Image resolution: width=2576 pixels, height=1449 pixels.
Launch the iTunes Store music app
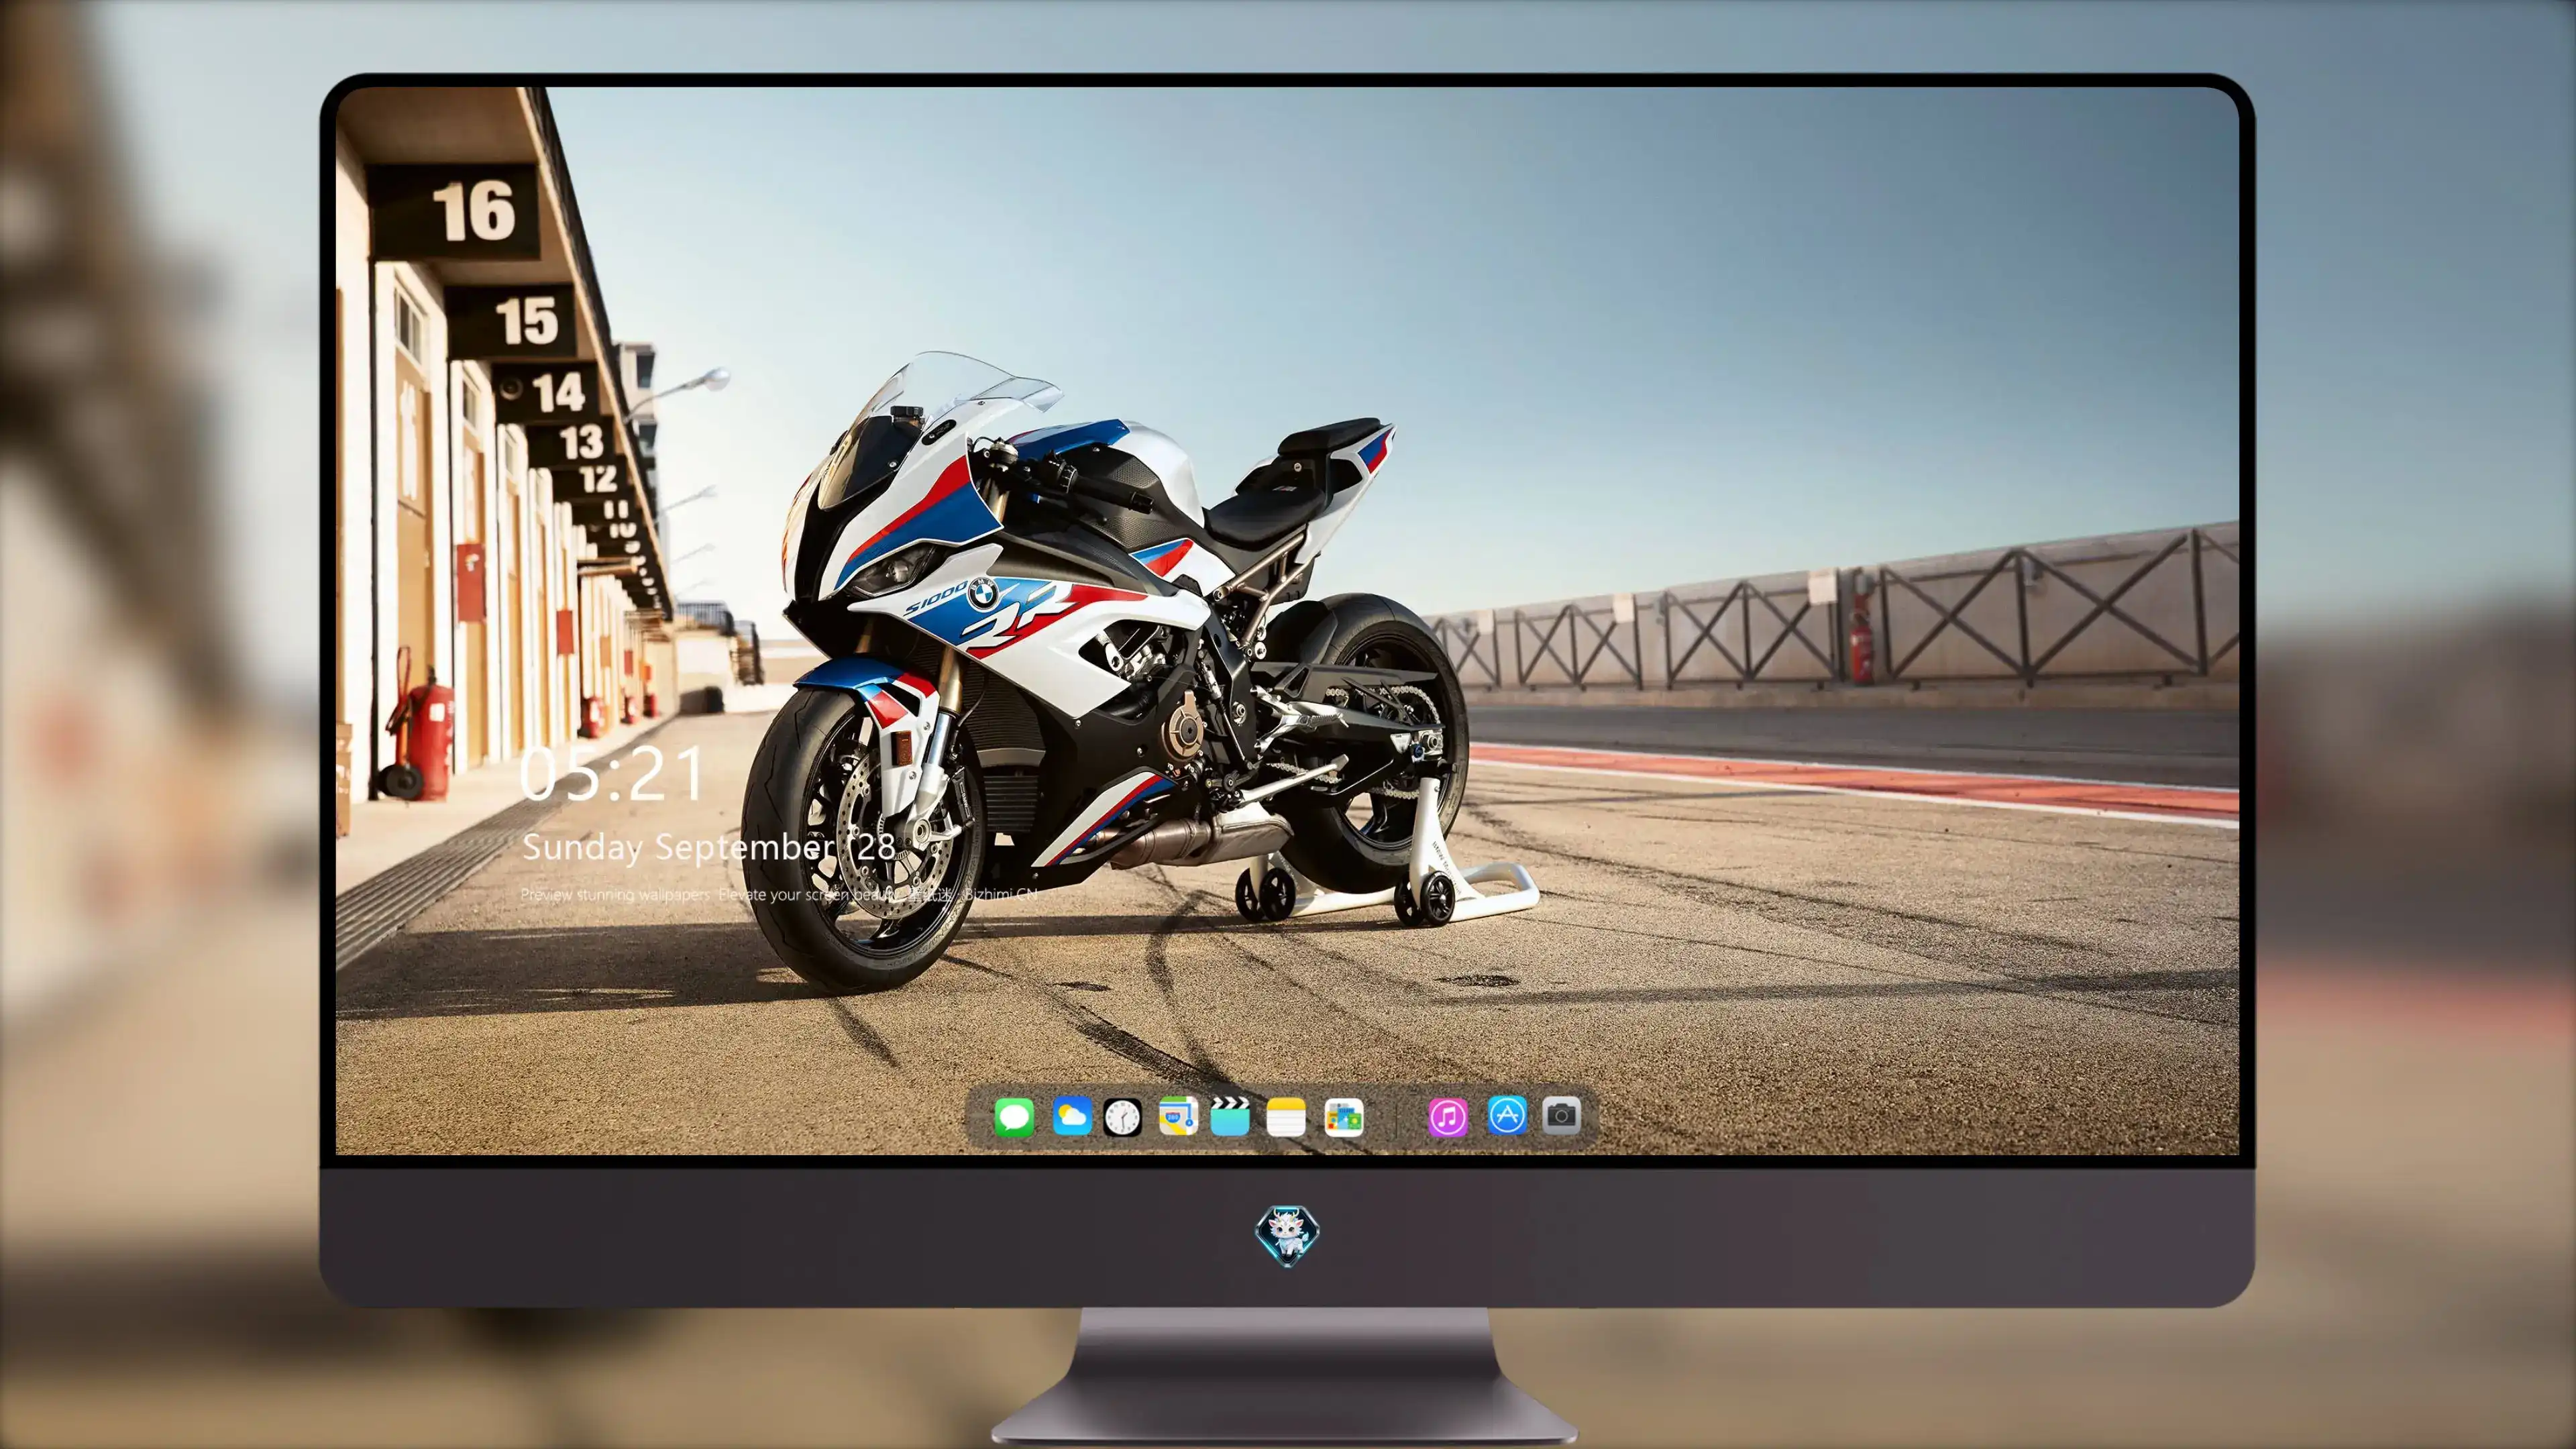click(1448, 1117)
